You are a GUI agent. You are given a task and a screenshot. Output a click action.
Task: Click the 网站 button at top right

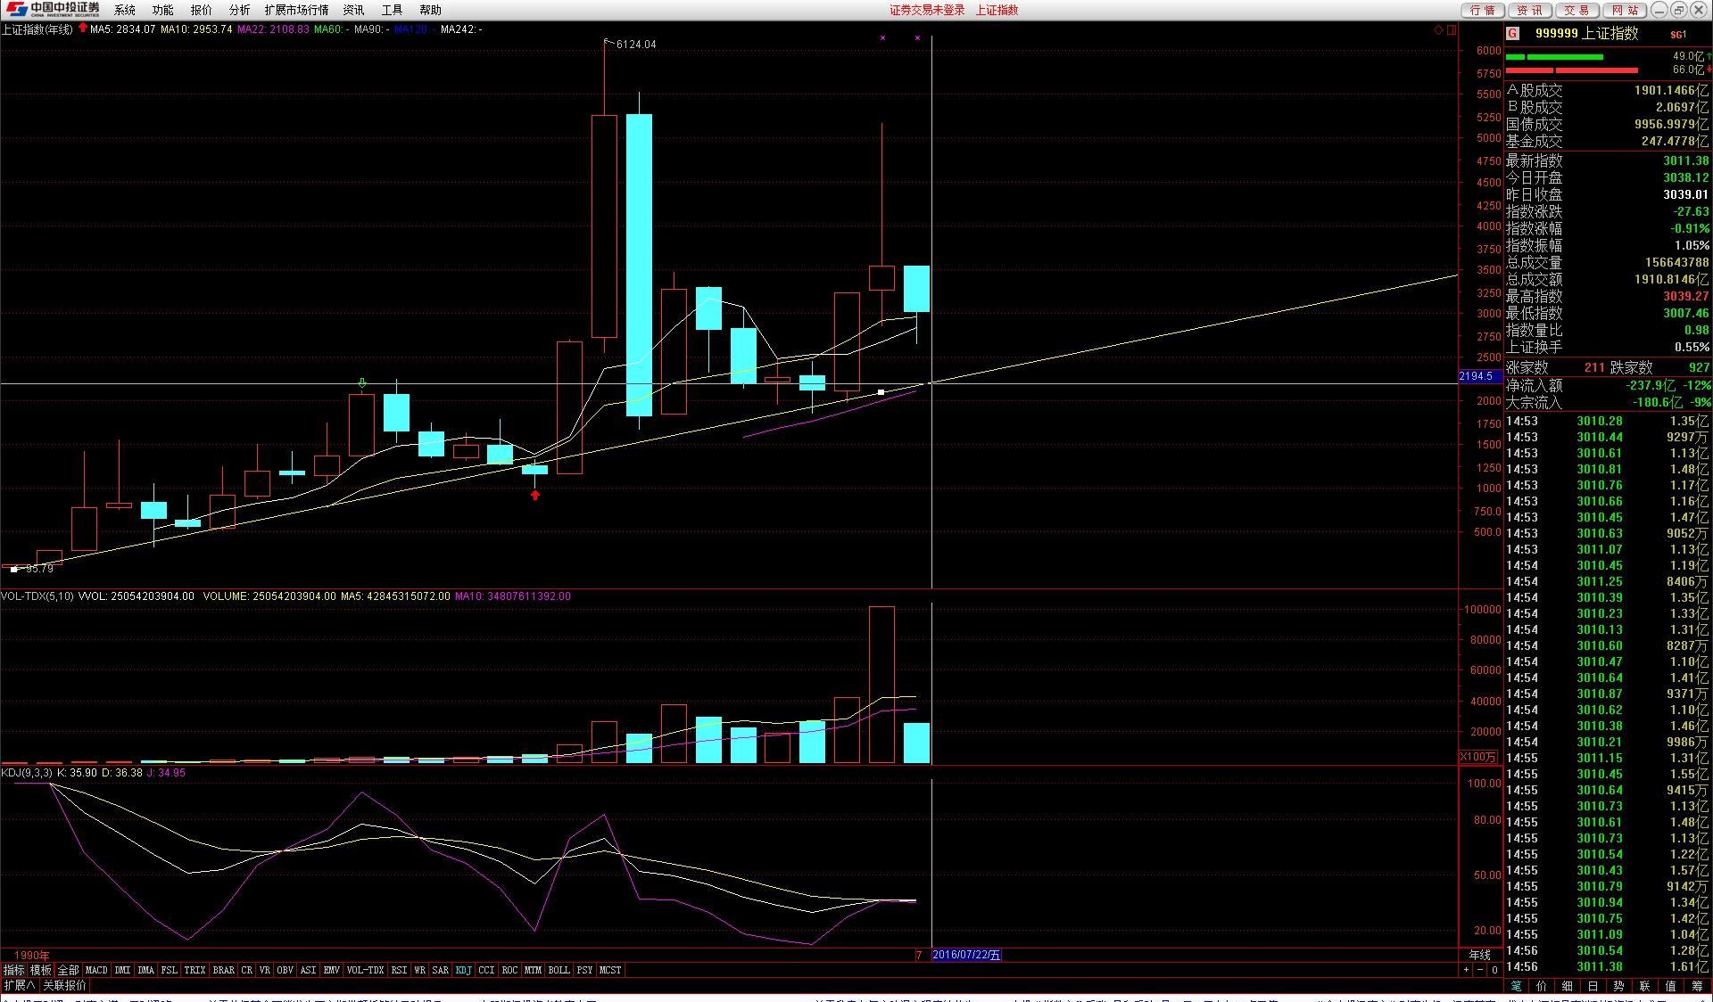point(1625,10)
